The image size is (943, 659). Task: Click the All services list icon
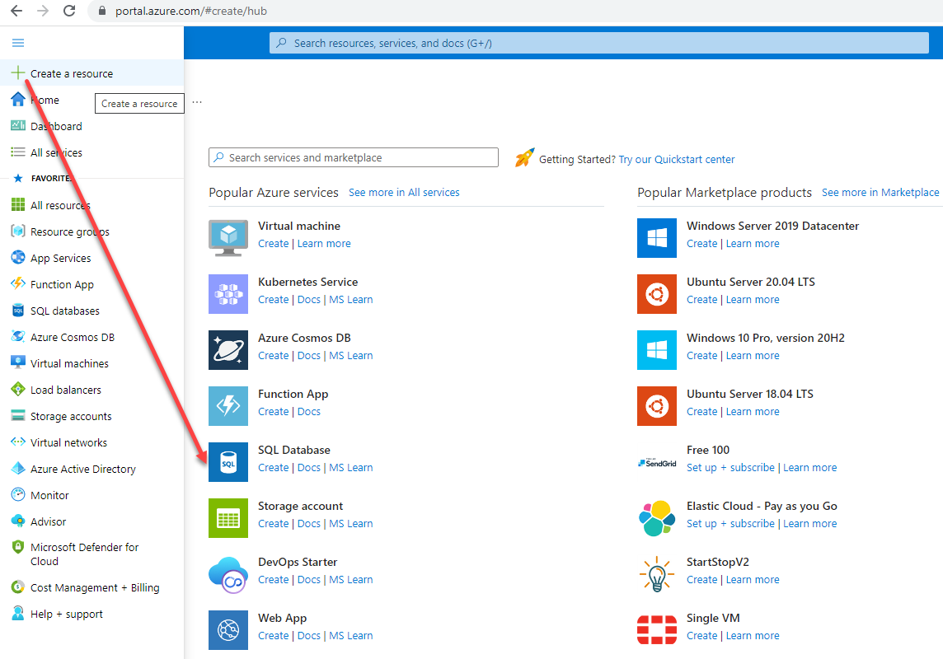pyautogui.click(x=18, y=152)
